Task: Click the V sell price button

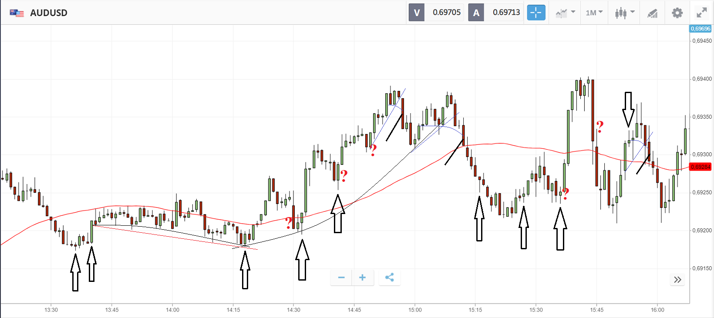Action: pos(417,13)
